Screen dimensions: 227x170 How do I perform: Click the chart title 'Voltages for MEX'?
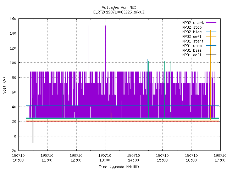pos(119,7)
